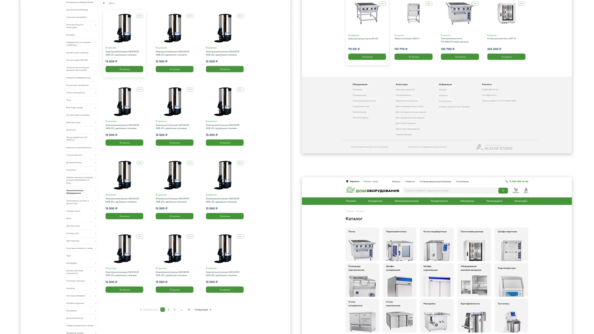Screen dimensions: 594x334
Task: Open the Льдогенераторы category card
Action: 512,280
